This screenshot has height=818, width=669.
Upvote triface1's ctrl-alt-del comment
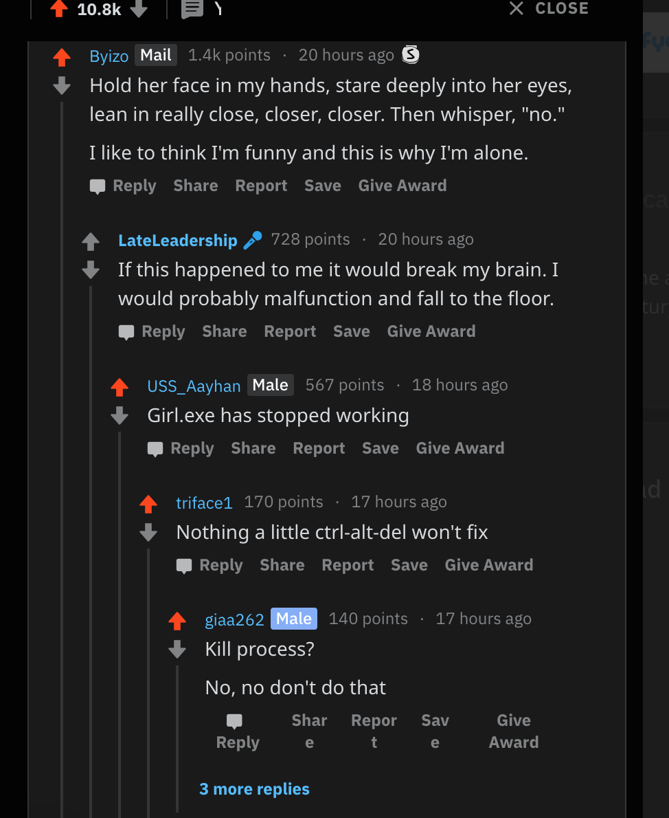tap(148, 504)
